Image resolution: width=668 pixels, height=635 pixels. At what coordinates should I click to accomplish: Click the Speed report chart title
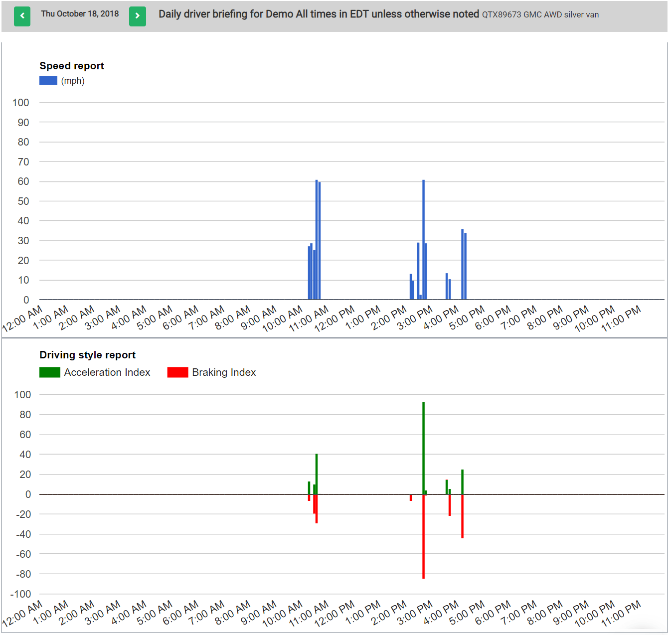[72, 66]
